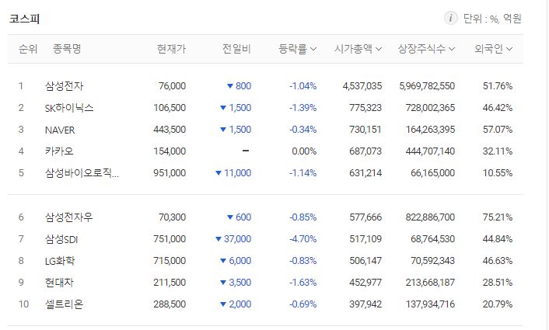Click foreign ownership 20.79%
Viewport: 549px width, 330px height.
498,304
